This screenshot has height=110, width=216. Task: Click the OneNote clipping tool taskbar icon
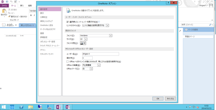[68, 107]
